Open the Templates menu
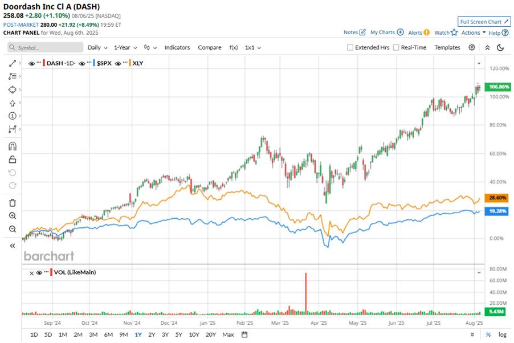514x343 pixels. (x=447, y=47)
